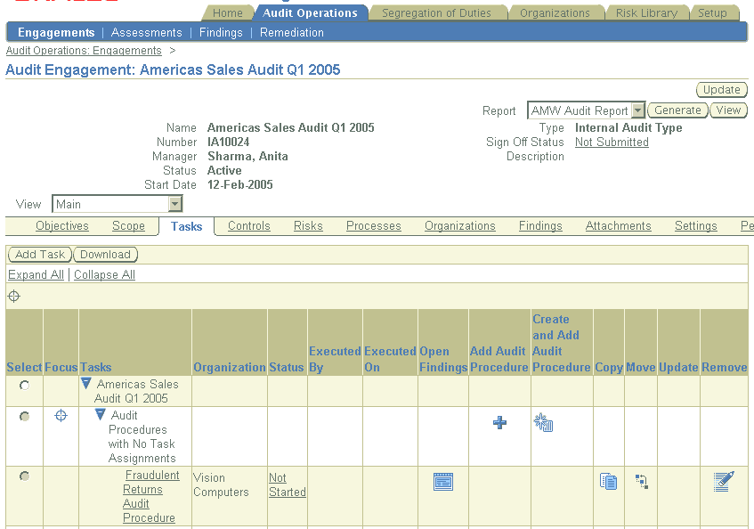Select the Americas Sales Audit Q1 2005 radio button

click(25, 386)
